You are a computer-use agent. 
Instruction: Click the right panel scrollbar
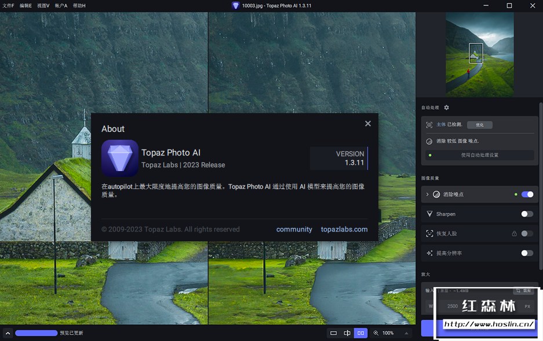541,186
